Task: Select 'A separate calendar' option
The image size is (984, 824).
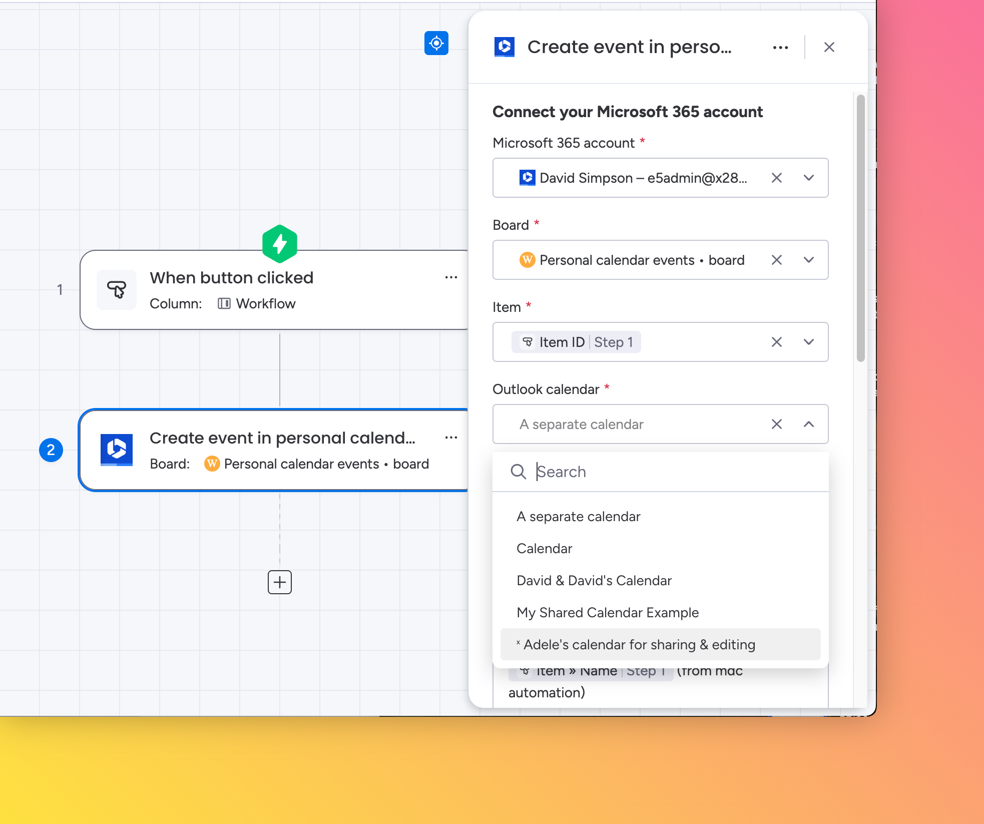Action: 660,517
